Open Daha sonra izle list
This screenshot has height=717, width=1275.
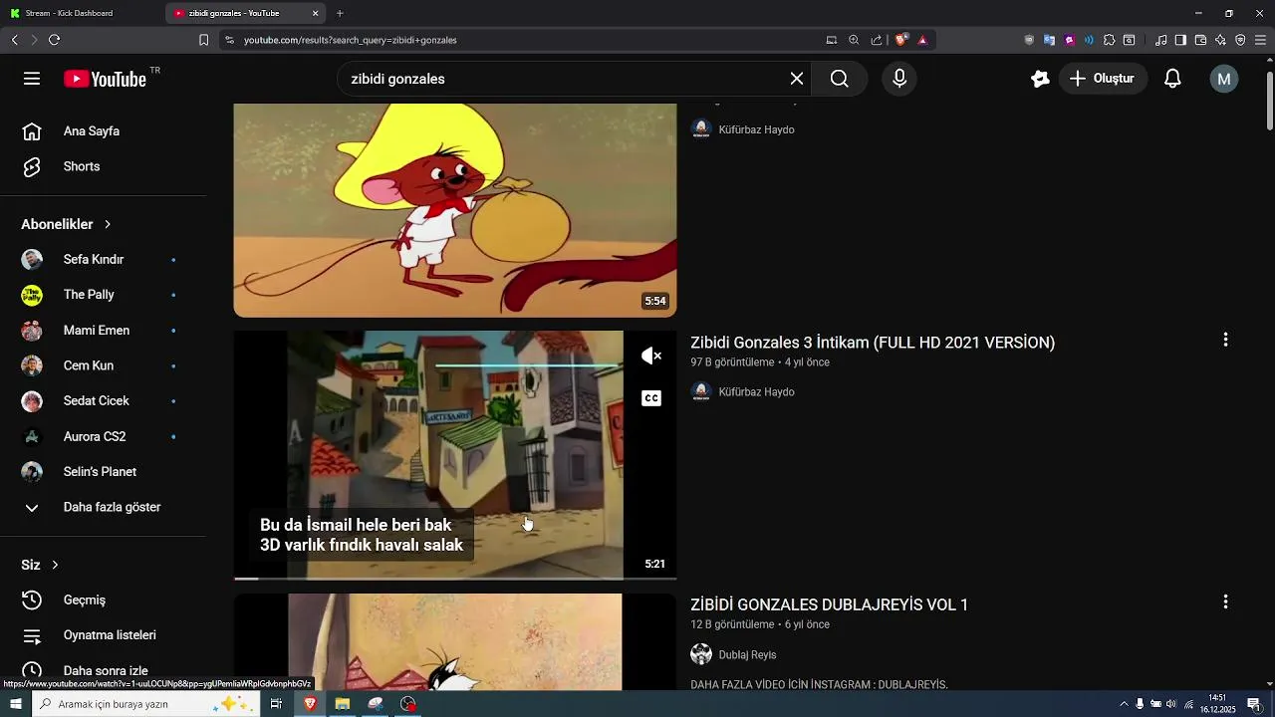pyautogui.click(x=104, y=670)
